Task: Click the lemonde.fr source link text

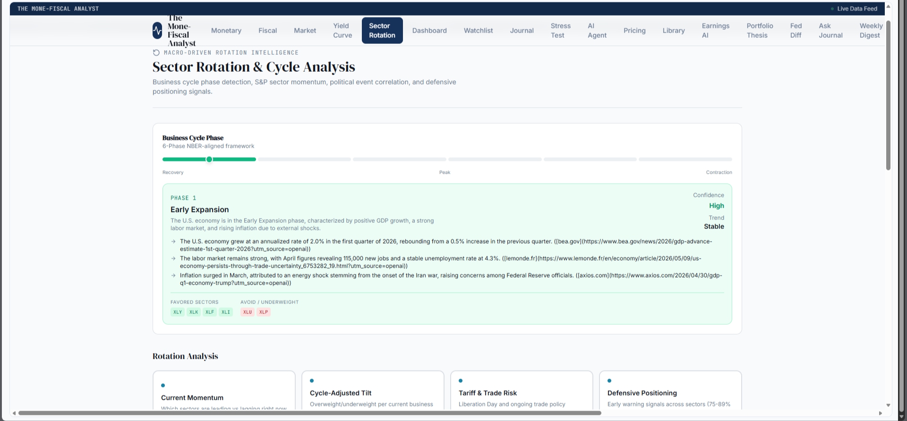Action: 440,262
